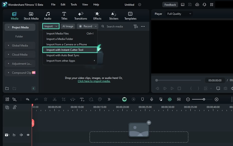
Task: Open the Tools menu
Action: tap(74, 5)
